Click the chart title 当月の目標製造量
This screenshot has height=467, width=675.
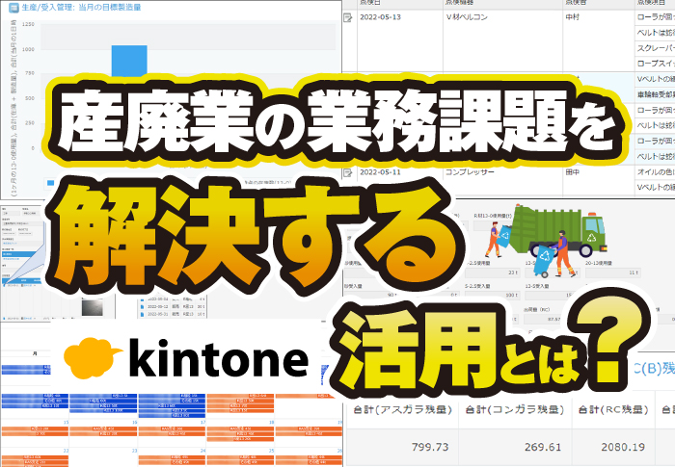tap(109, 8)
